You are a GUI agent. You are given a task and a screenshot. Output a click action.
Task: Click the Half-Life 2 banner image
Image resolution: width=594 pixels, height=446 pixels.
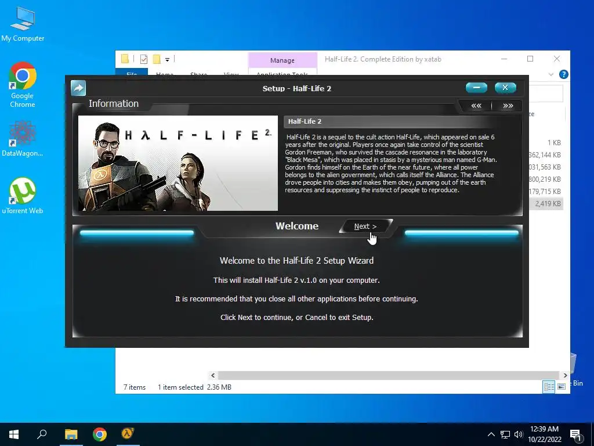pyautogui.click(x=178, y=163)
